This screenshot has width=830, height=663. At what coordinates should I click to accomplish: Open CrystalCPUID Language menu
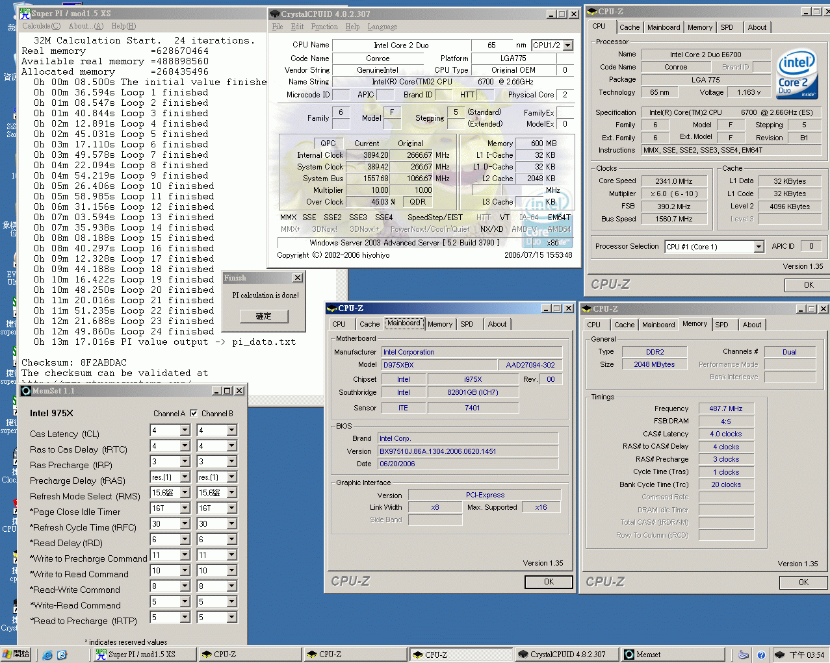(382, 27)
